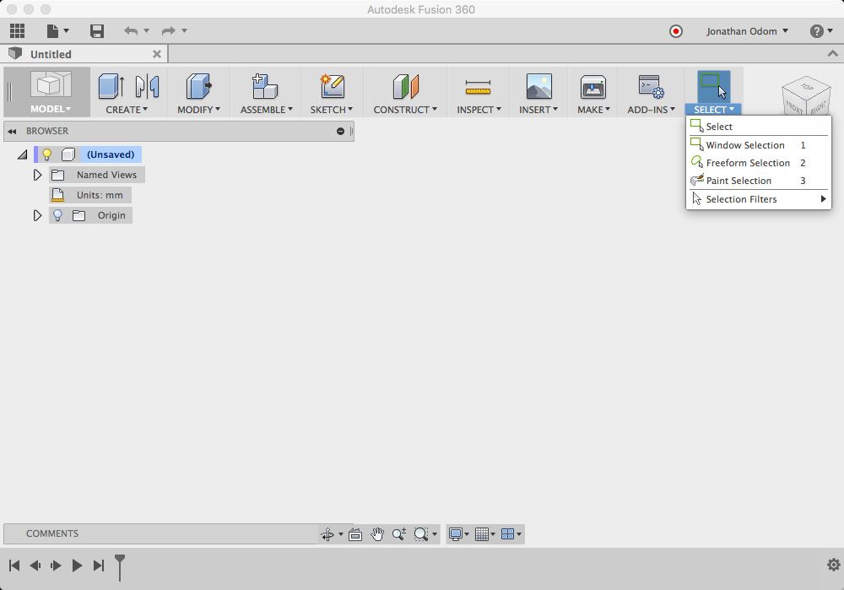The image size is (844, 590).
Task: Expand the Named Views folder
Action: point(37,175)
